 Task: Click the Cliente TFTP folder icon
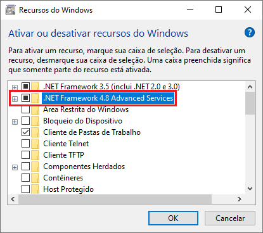click(35, 155)
